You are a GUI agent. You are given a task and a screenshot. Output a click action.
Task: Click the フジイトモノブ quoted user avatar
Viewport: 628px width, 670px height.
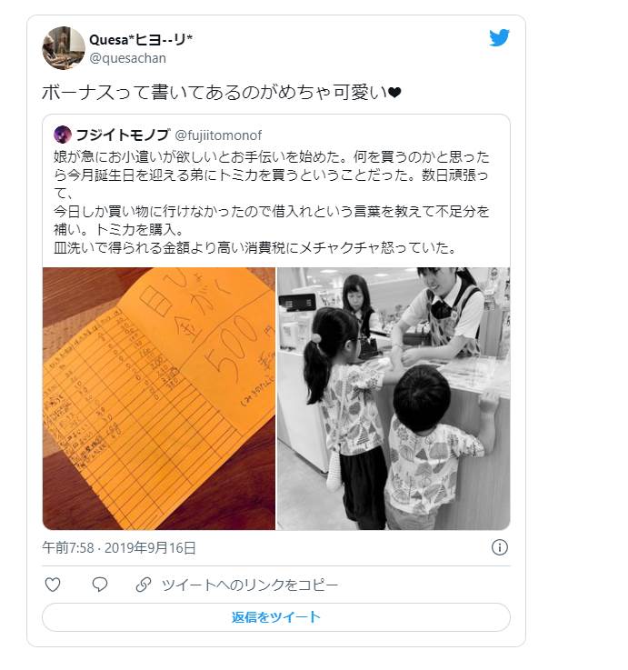point(63,135)
